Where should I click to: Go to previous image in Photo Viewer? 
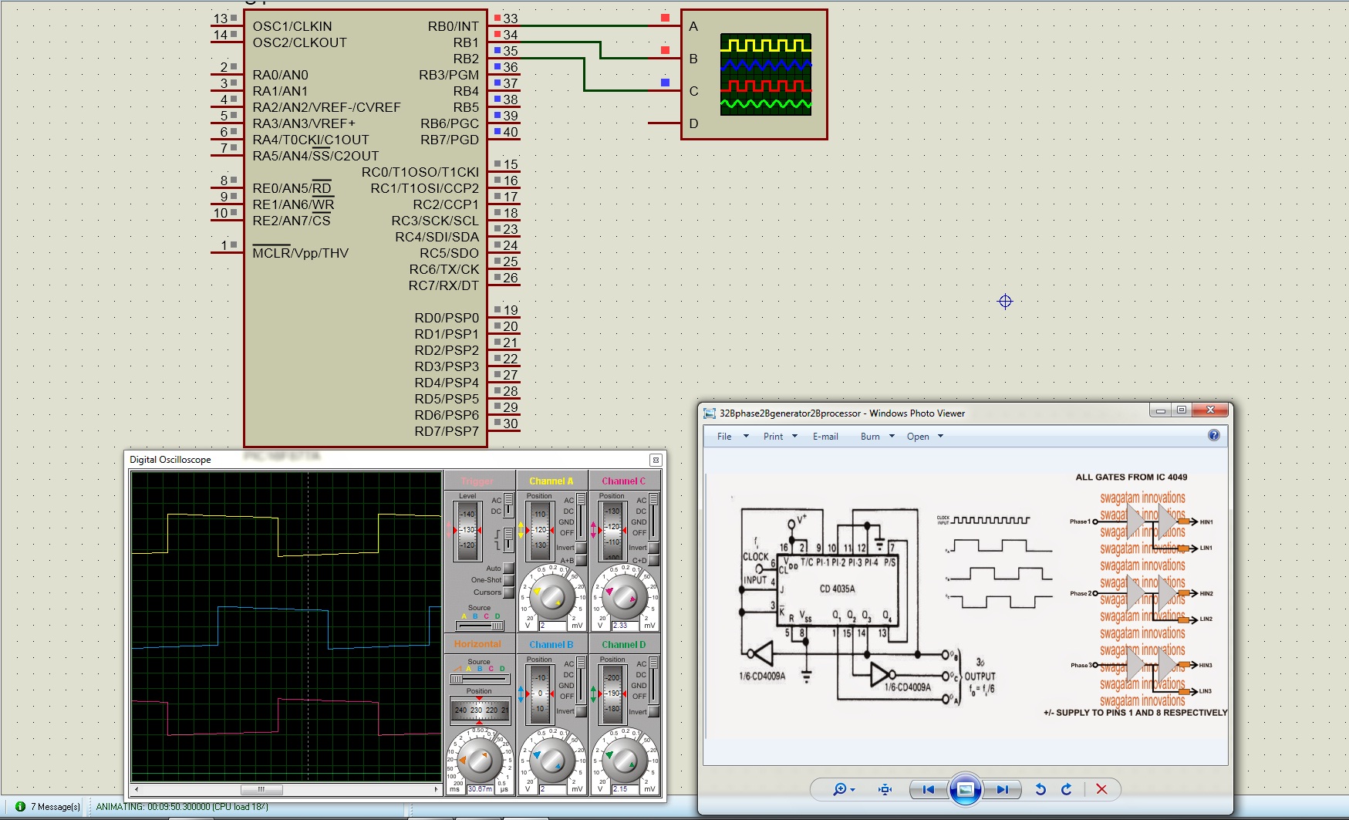[929, 789]
